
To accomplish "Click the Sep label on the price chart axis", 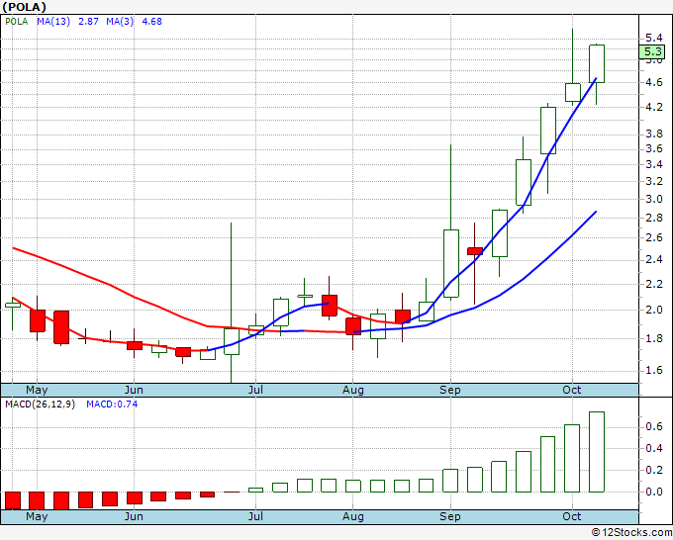I will click(x=450, y=390).
